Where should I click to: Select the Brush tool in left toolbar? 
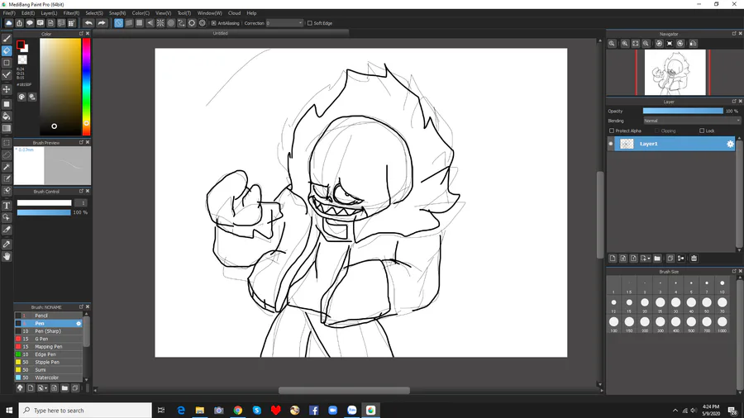pyautogui.click(x=7, y=38)
